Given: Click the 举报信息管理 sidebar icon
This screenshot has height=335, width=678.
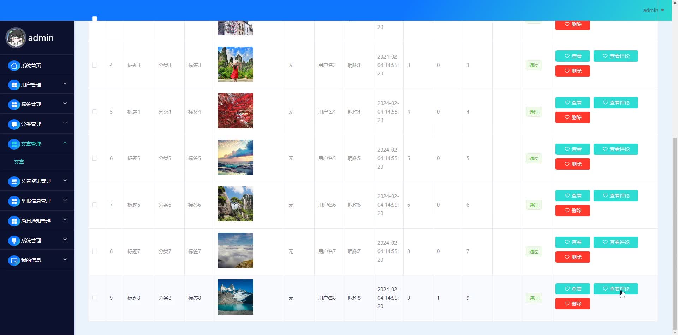Looking at the screenshot, I should [x=14, y=201].
